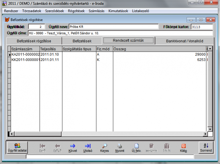Go to next record with Követ
Screen dimensions: 220x164
(x=73, y=147)
